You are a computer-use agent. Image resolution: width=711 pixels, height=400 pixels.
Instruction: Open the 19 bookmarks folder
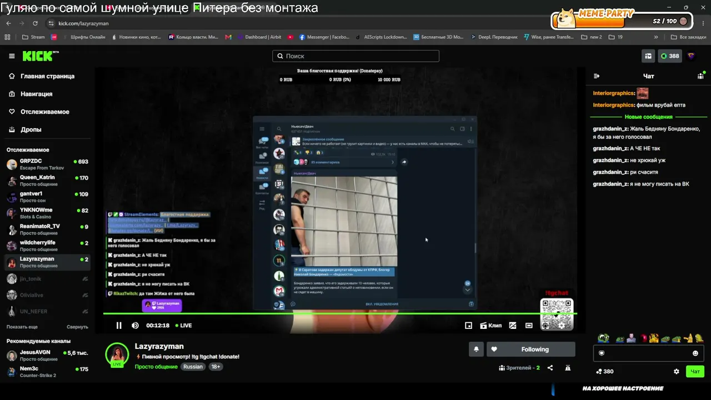click(x=615, y=37)
